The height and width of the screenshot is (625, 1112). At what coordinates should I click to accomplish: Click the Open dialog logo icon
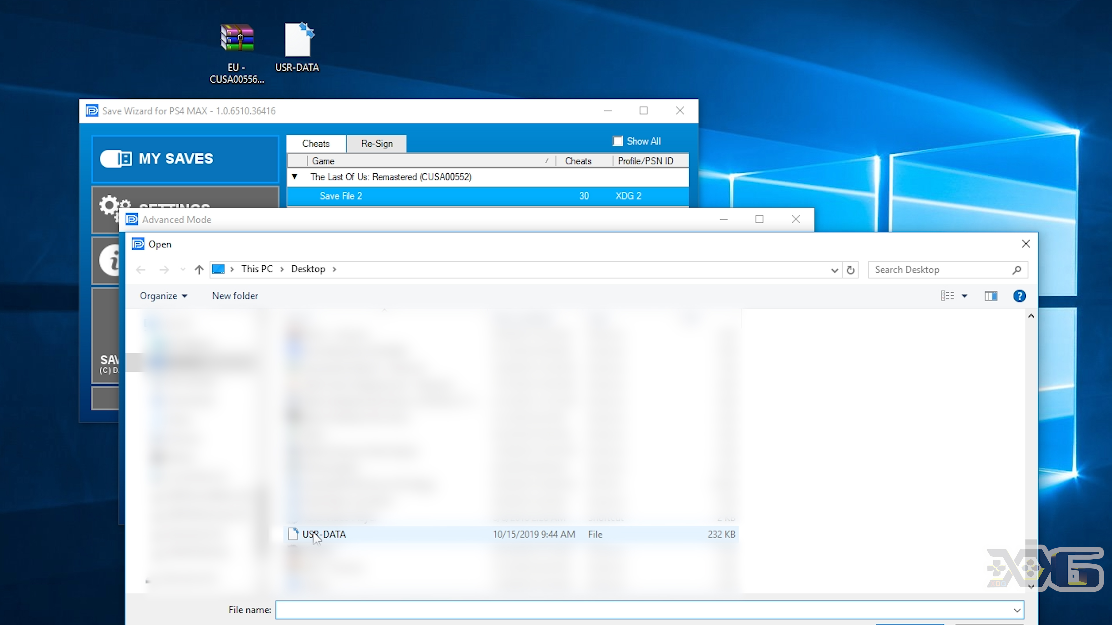coord(138,244)
